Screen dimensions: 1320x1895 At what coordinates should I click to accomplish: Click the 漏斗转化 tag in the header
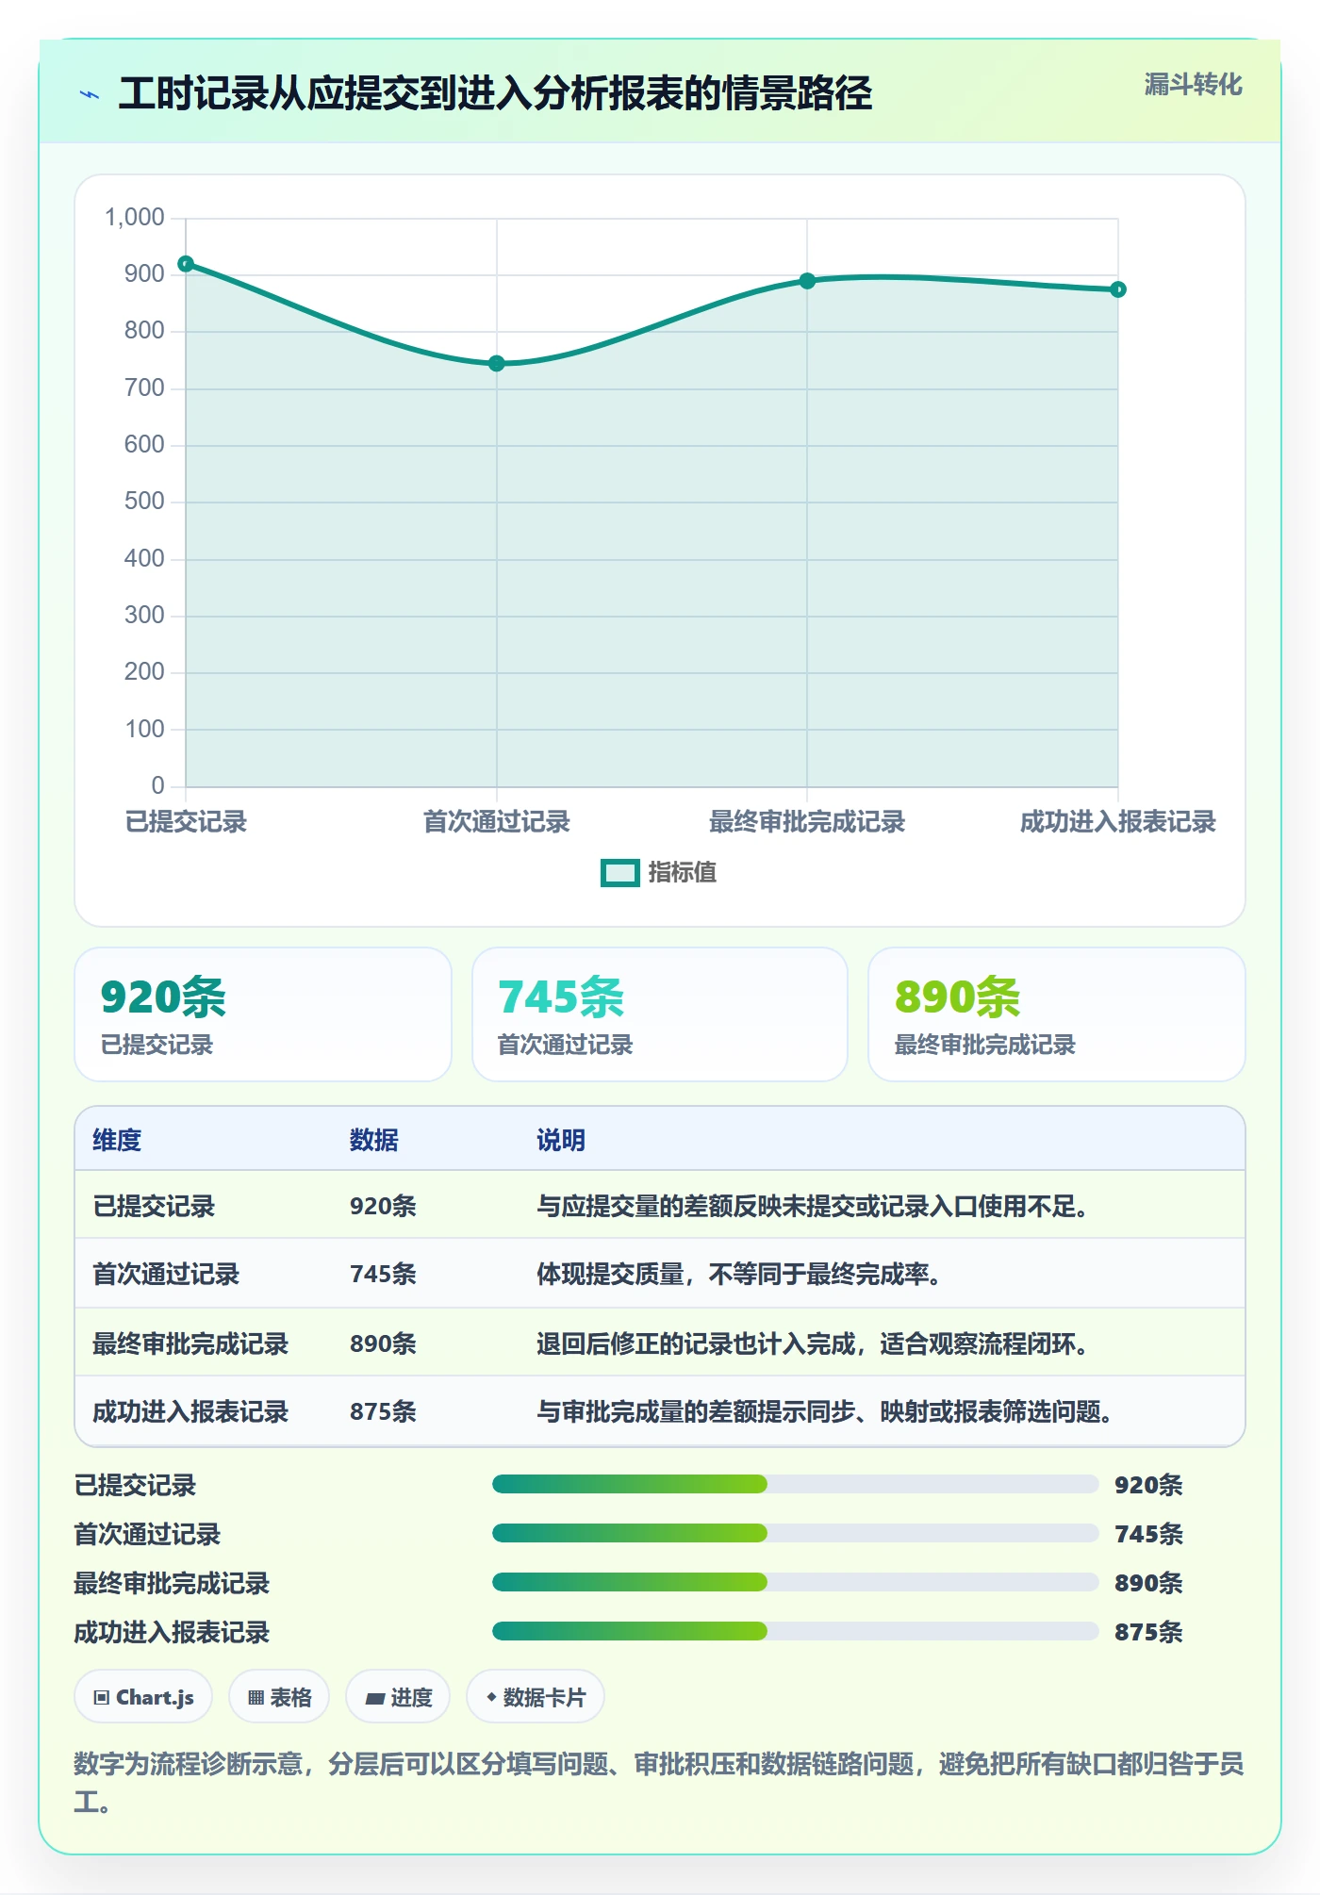[1193, 85]
